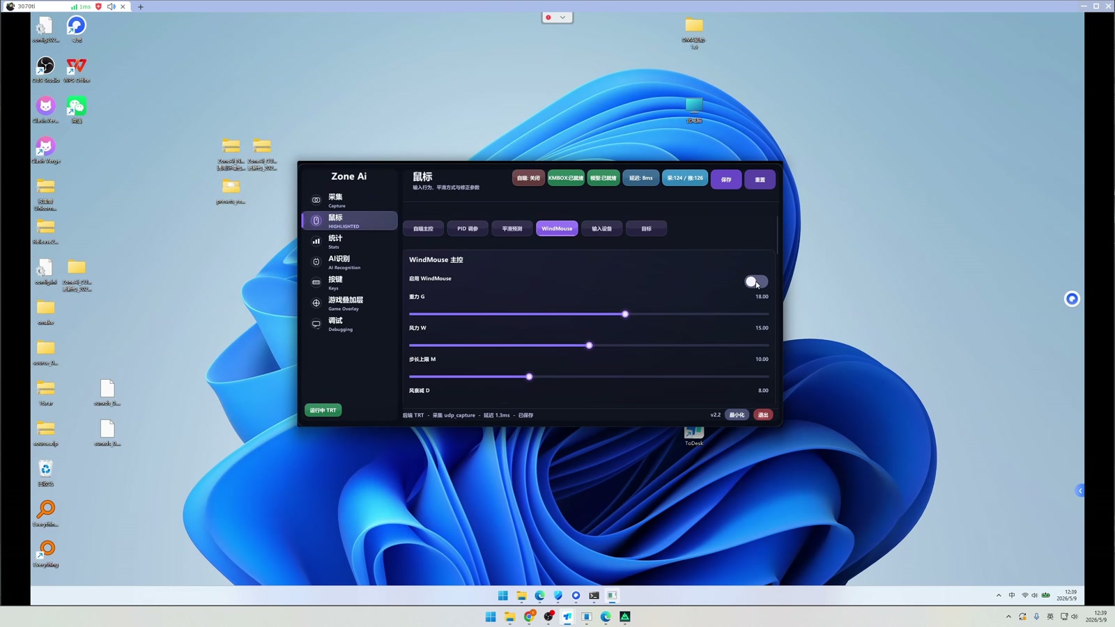Open the 调试 Debugging icon
Viewport: 1115px width, 627px height.
pyautogui.click(x=316, y=324)
